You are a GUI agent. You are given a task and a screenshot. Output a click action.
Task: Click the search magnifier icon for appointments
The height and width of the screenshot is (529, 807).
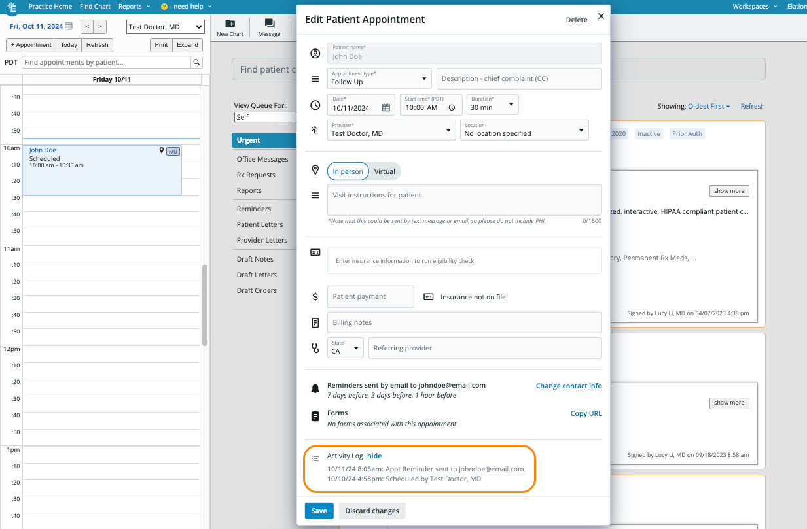(x=196, y=62)
